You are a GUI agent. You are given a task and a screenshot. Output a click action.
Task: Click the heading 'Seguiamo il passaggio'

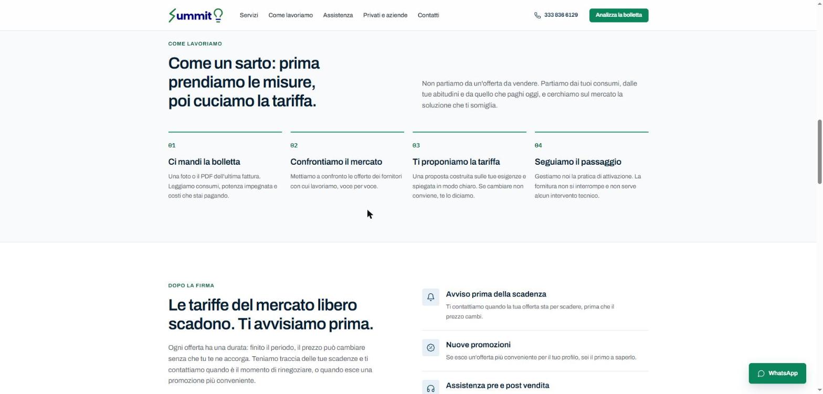[578, 162]
